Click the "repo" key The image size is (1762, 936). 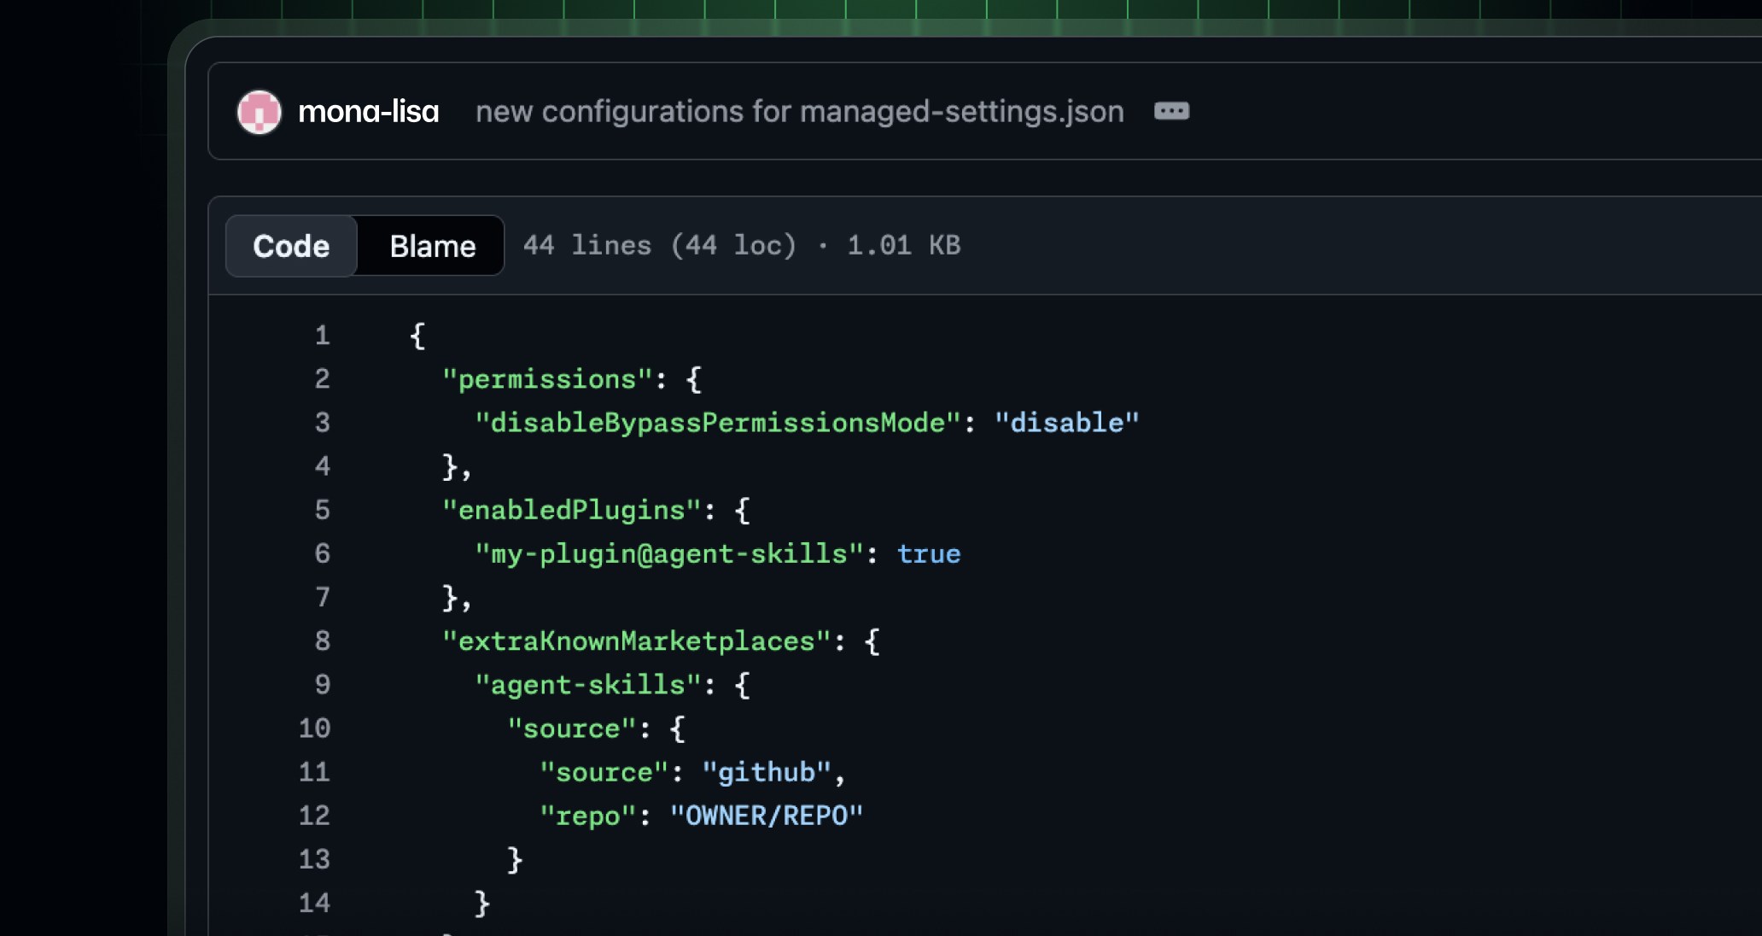click(x=588, y=816)
